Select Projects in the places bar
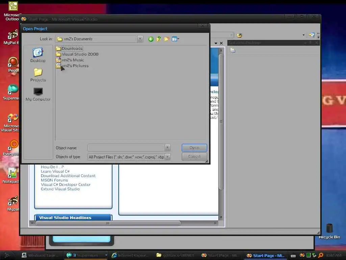 (x=38, y=75)
